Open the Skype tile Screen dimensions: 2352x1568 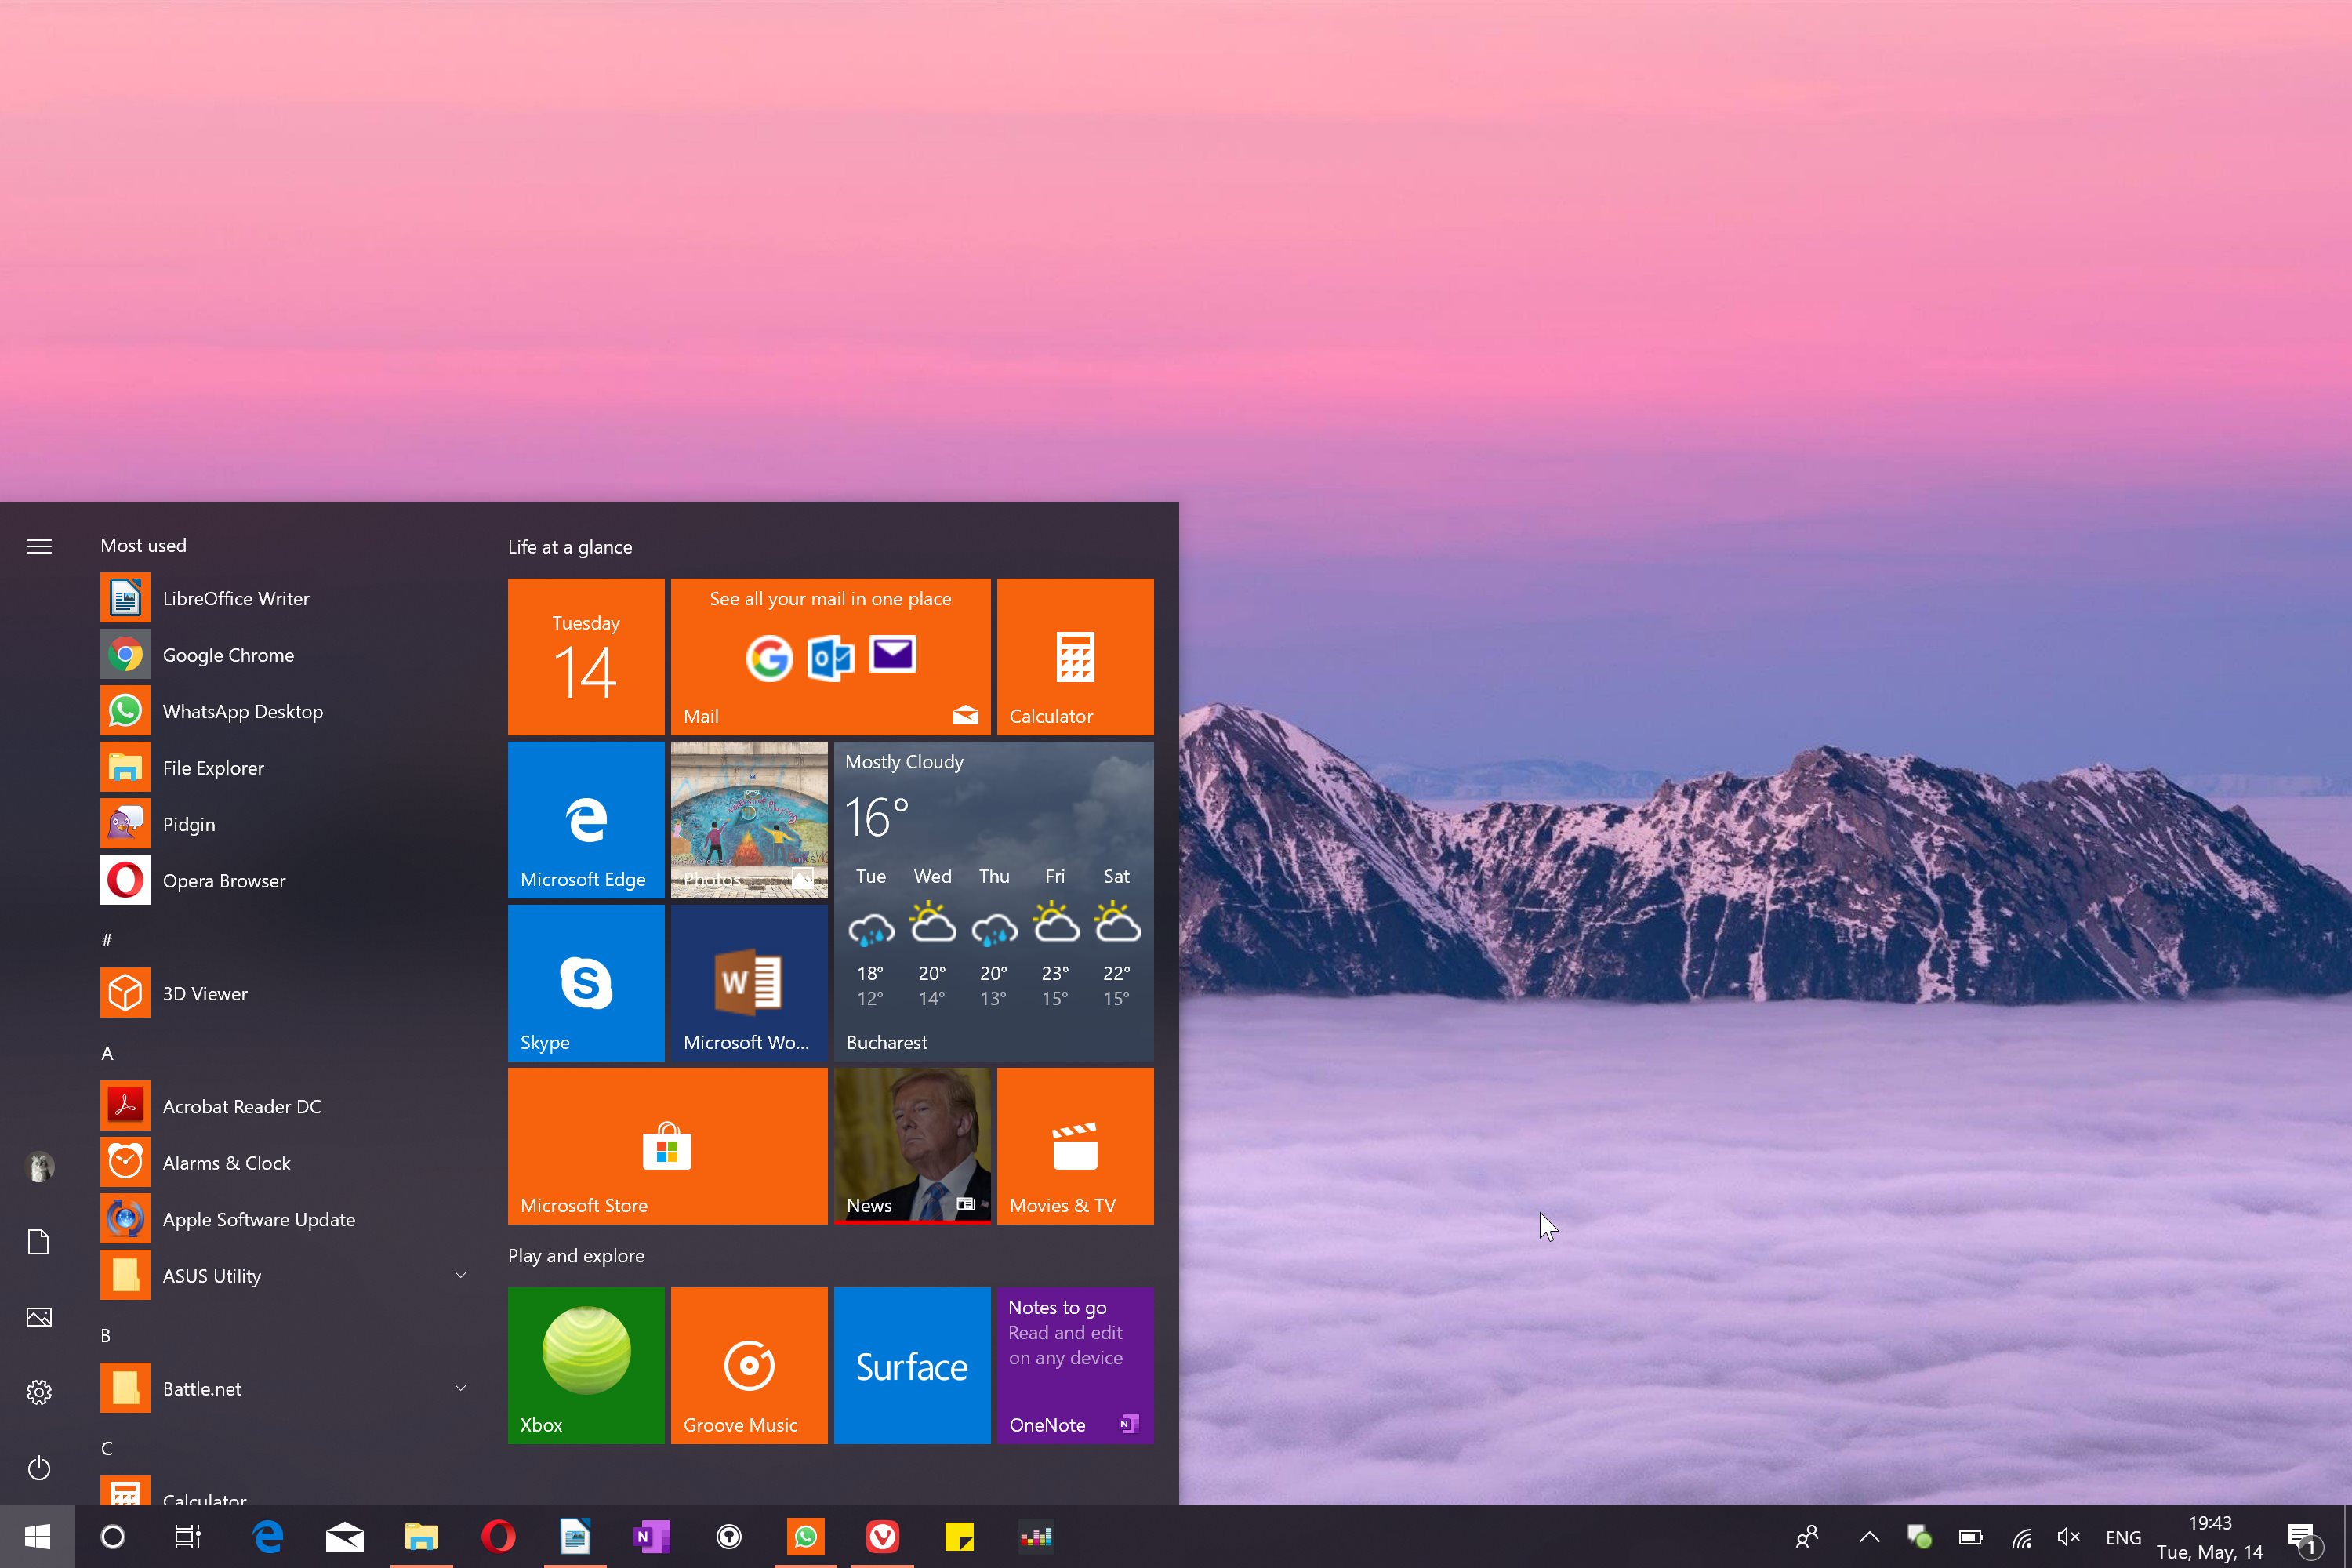[586, 983]
